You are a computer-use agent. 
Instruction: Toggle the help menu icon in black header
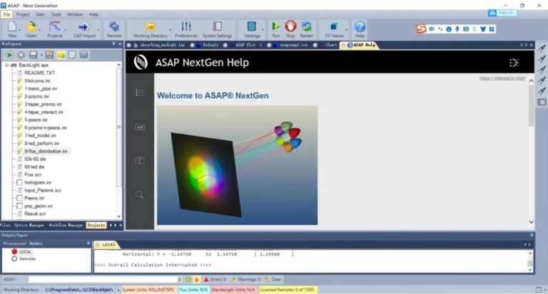click(x=514, y=63)
